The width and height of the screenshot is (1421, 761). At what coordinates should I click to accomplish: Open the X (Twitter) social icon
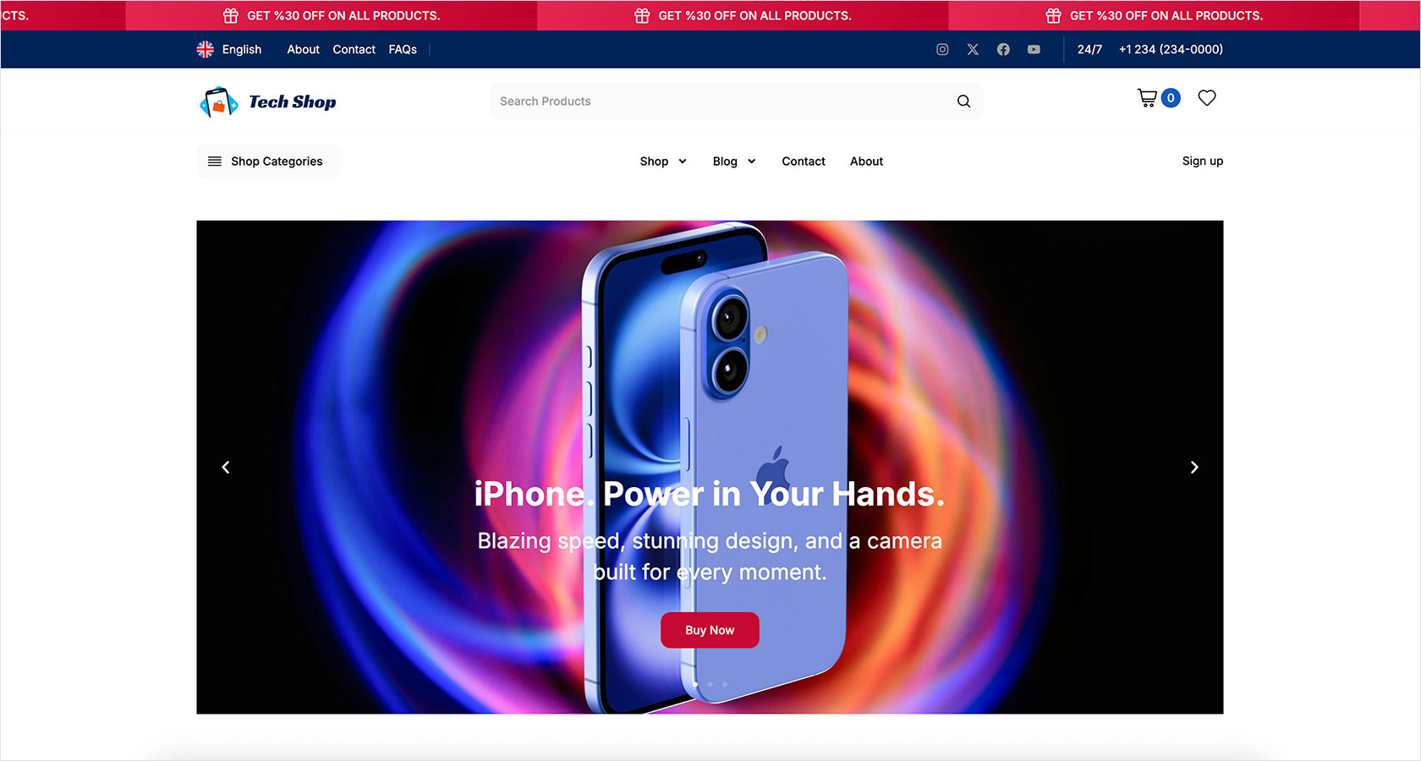tap(973, 50)
